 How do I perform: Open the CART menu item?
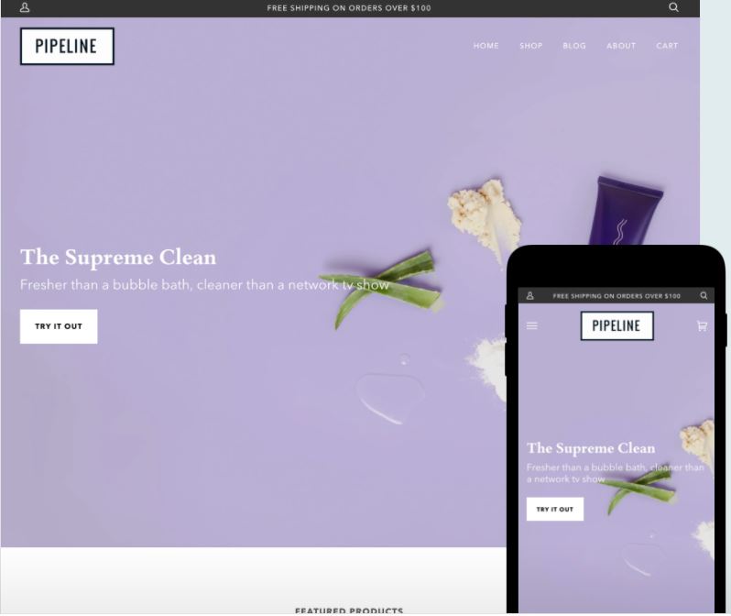(667, 46)
